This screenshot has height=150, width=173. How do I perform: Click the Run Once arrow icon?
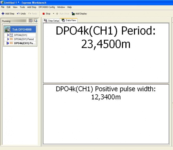click(57, 14)
